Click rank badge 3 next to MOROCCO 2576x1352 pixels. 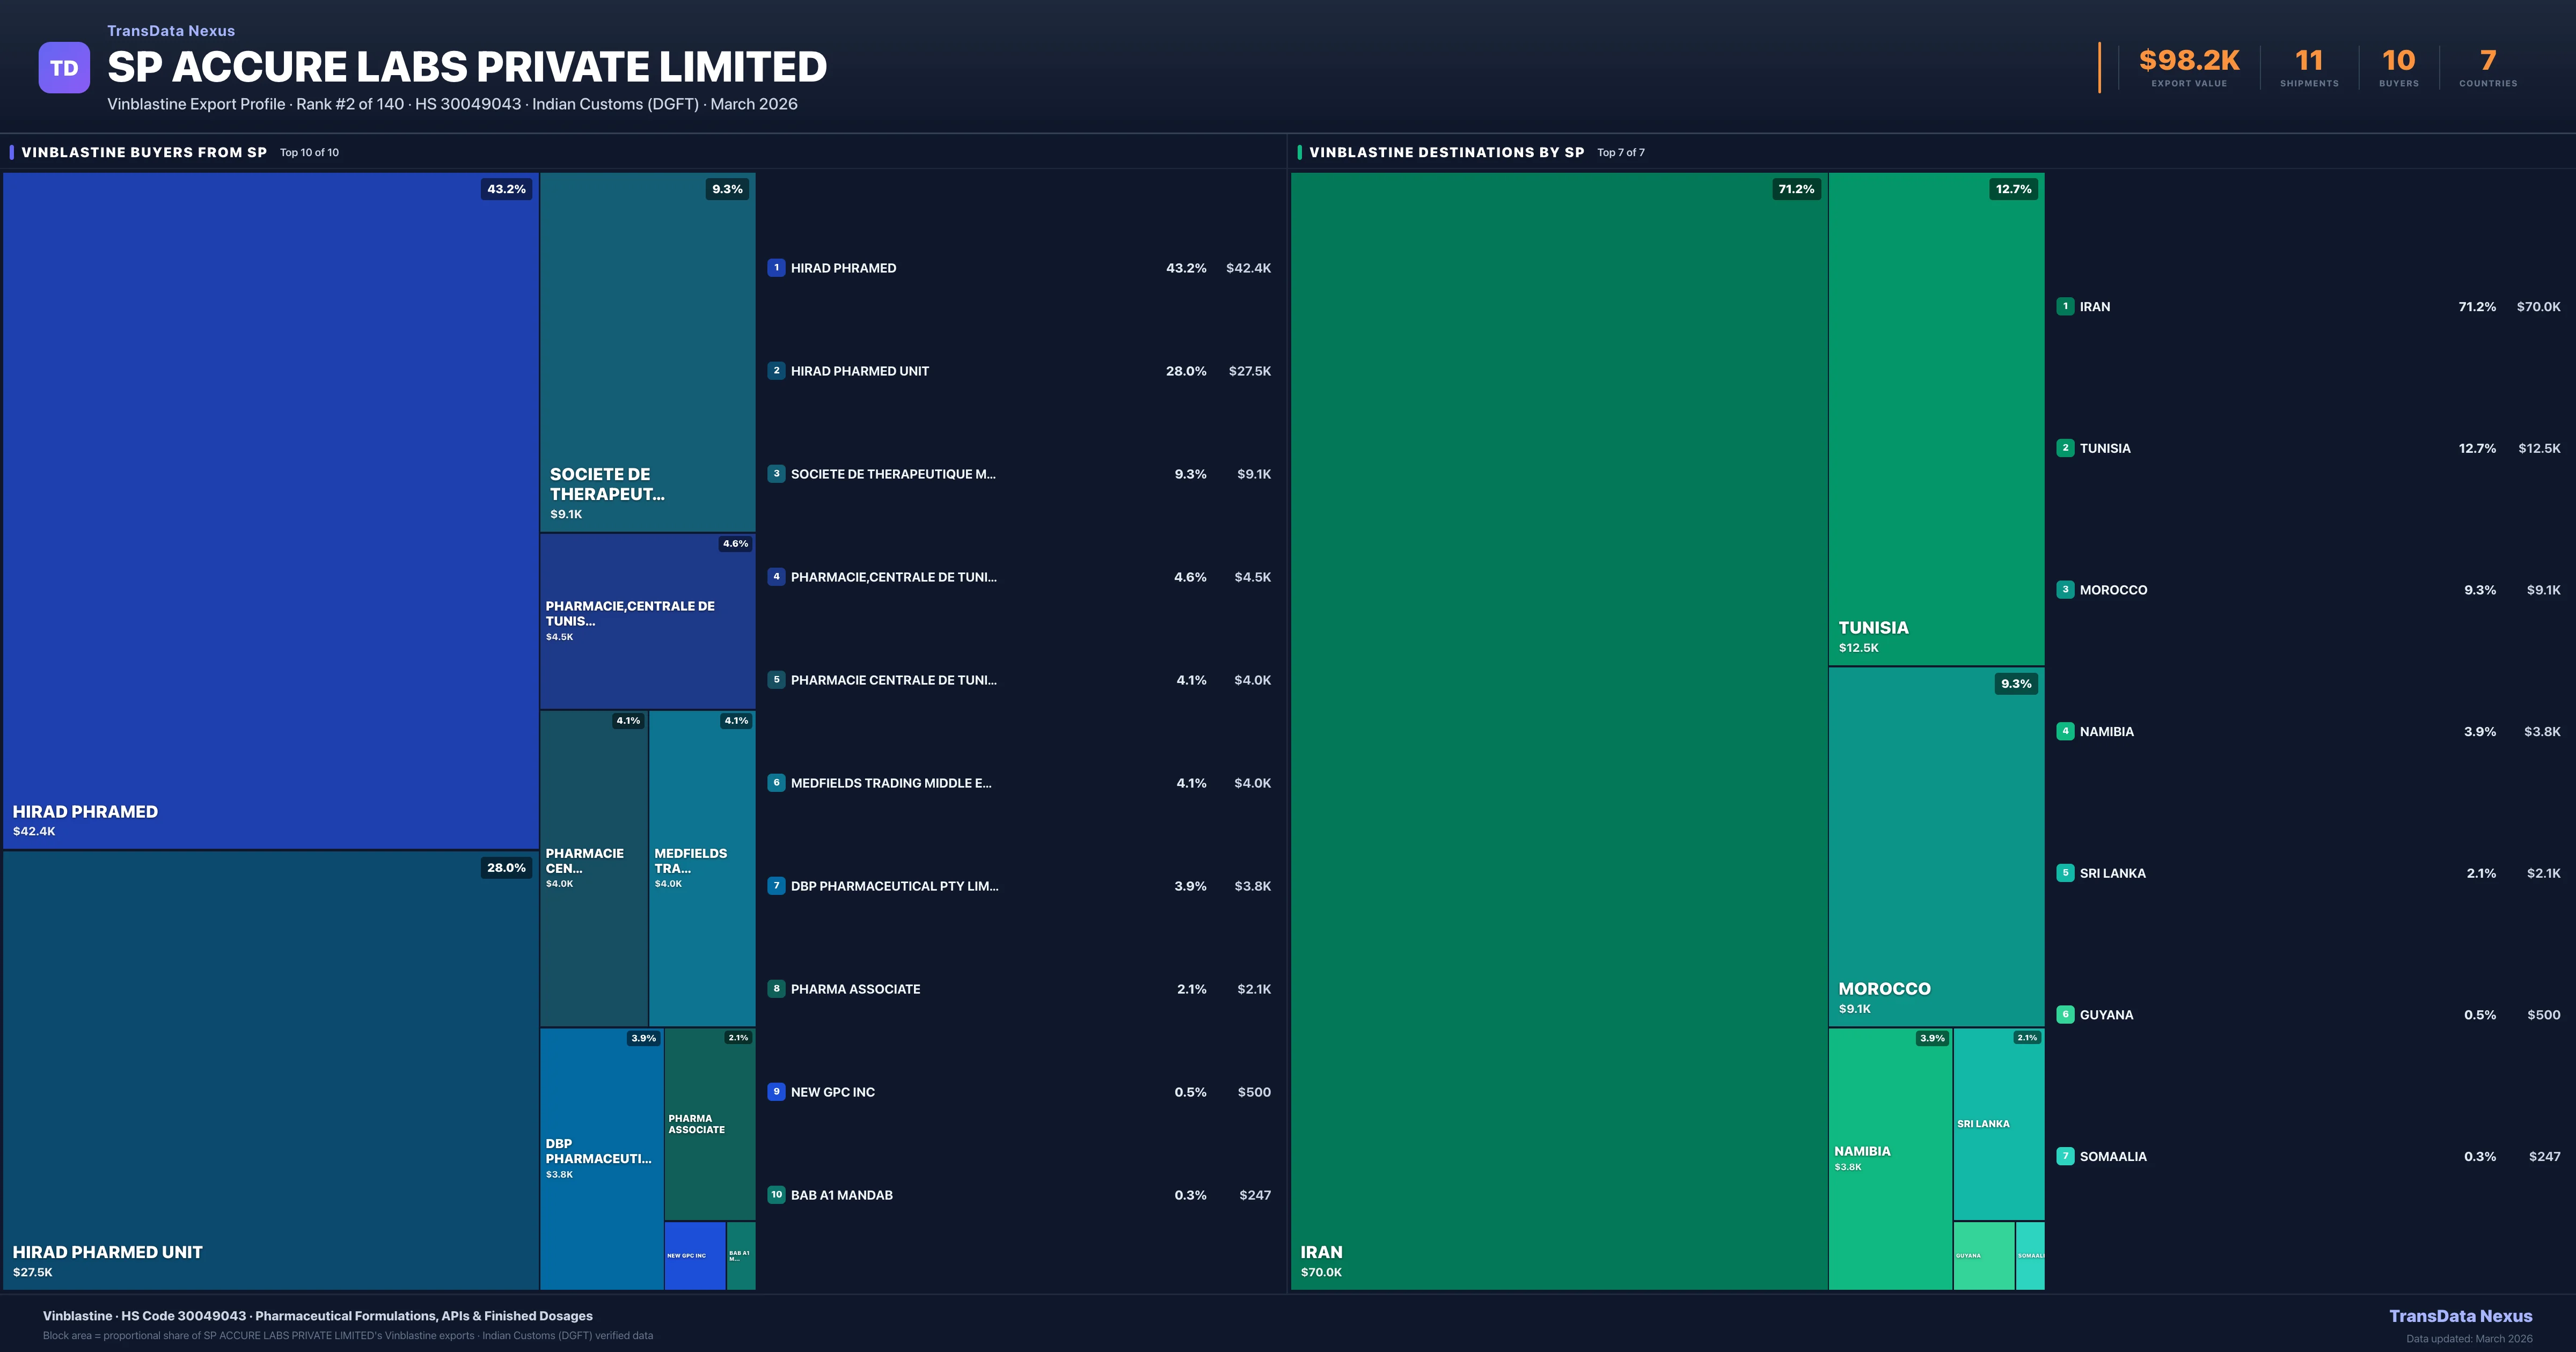tap(2065, 590)
